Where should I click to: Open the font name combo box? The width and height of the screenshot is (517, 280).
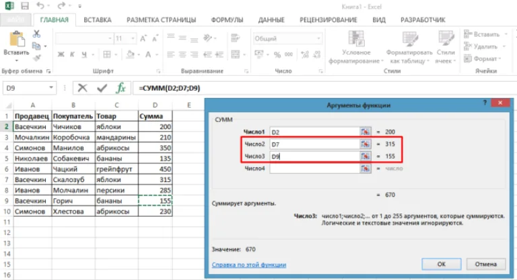(84, 38)
